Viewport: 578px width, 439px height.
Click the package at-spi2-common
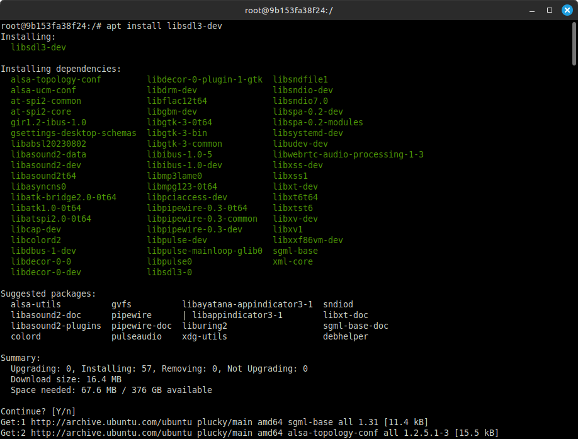tap(46, 101)
